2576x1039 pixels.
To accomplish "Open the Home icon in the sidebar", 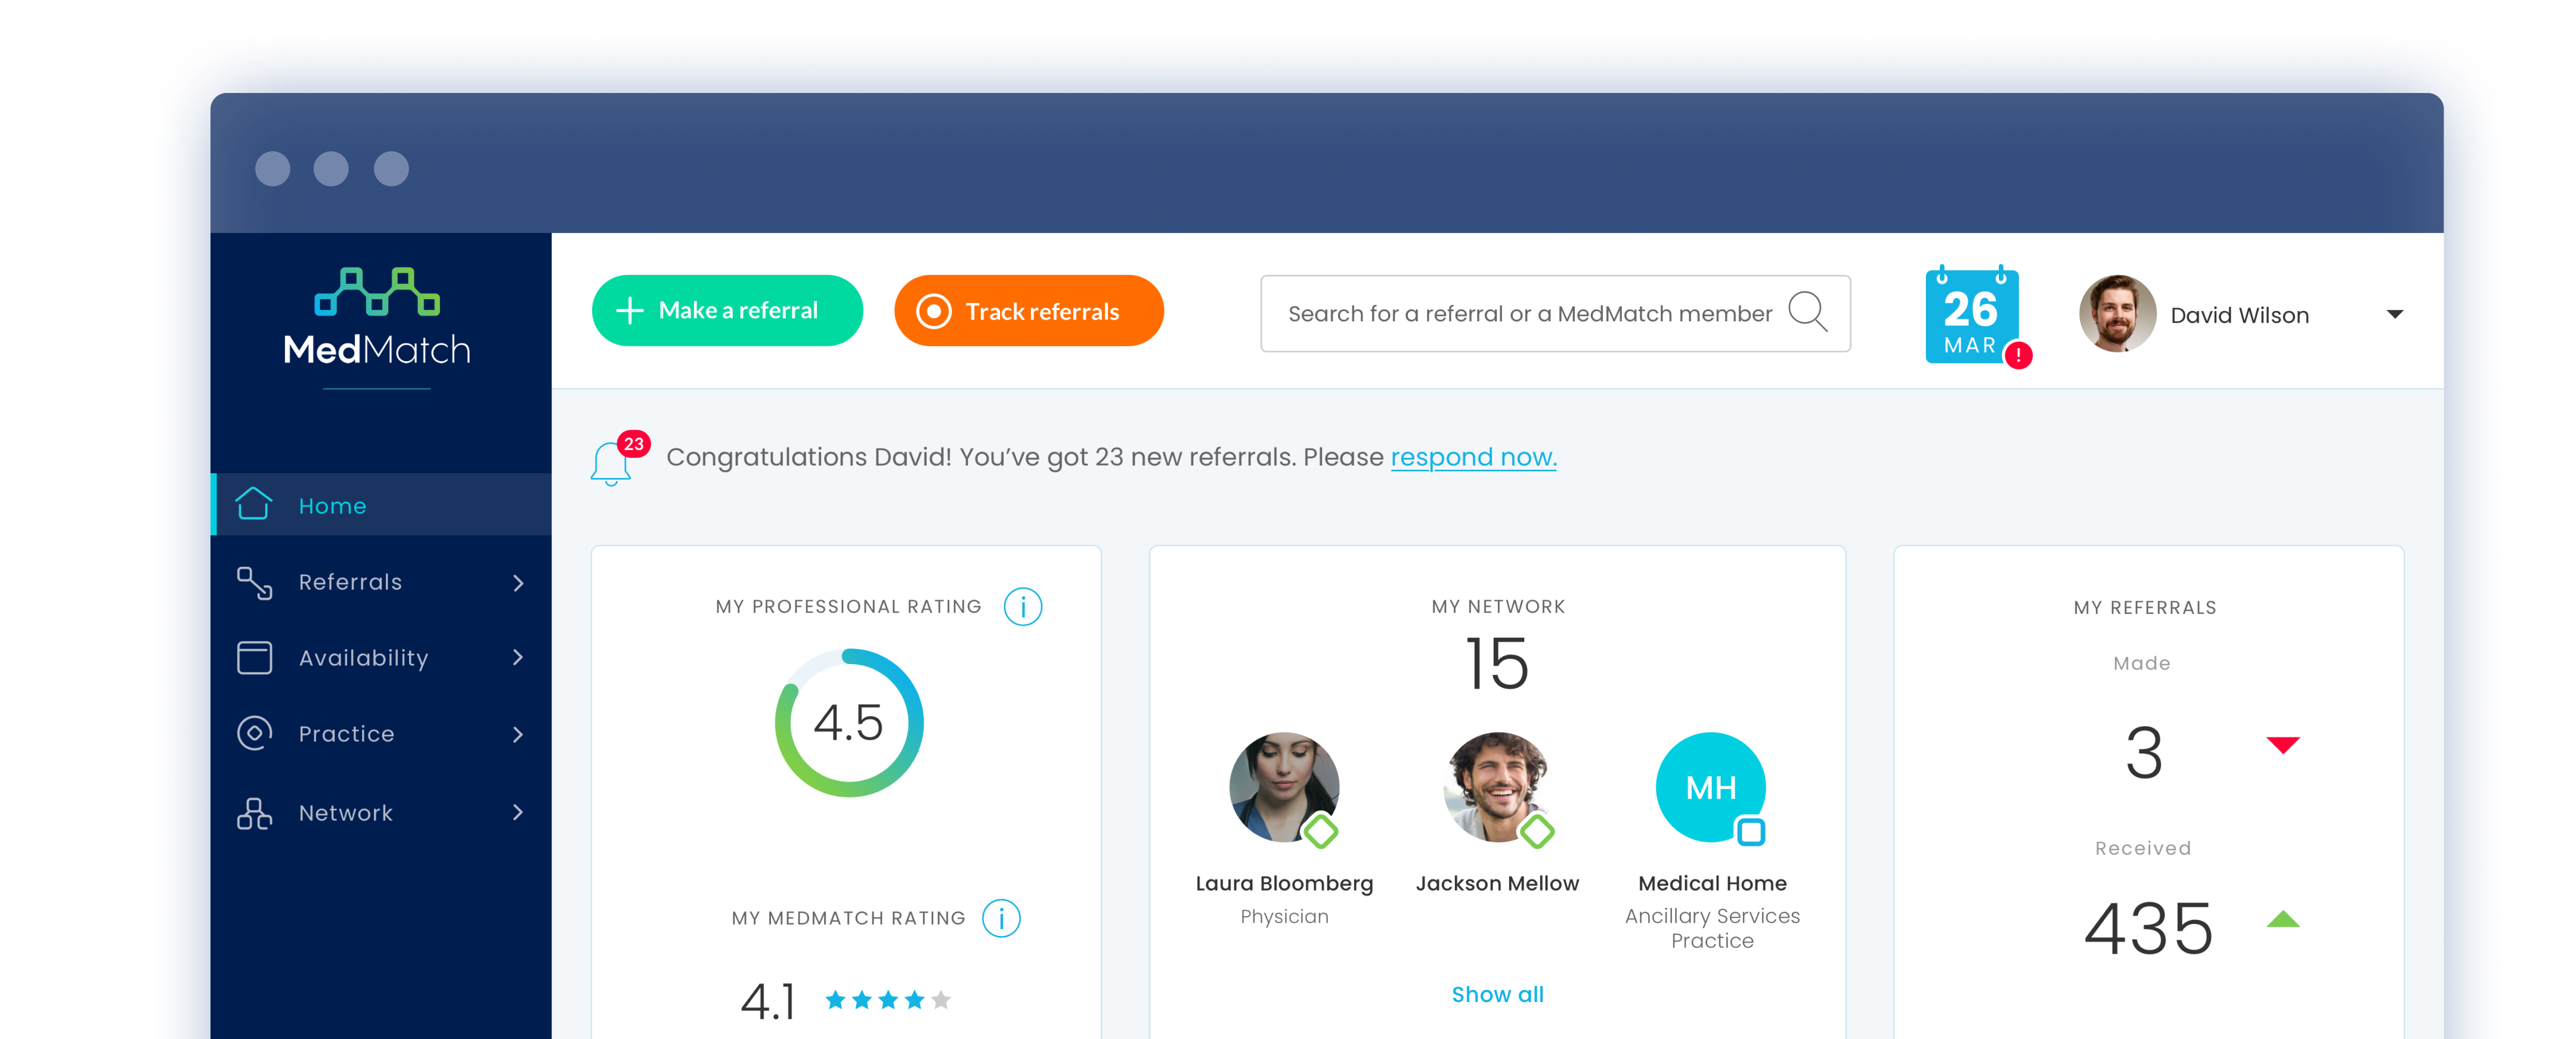I will pos(253,505).
